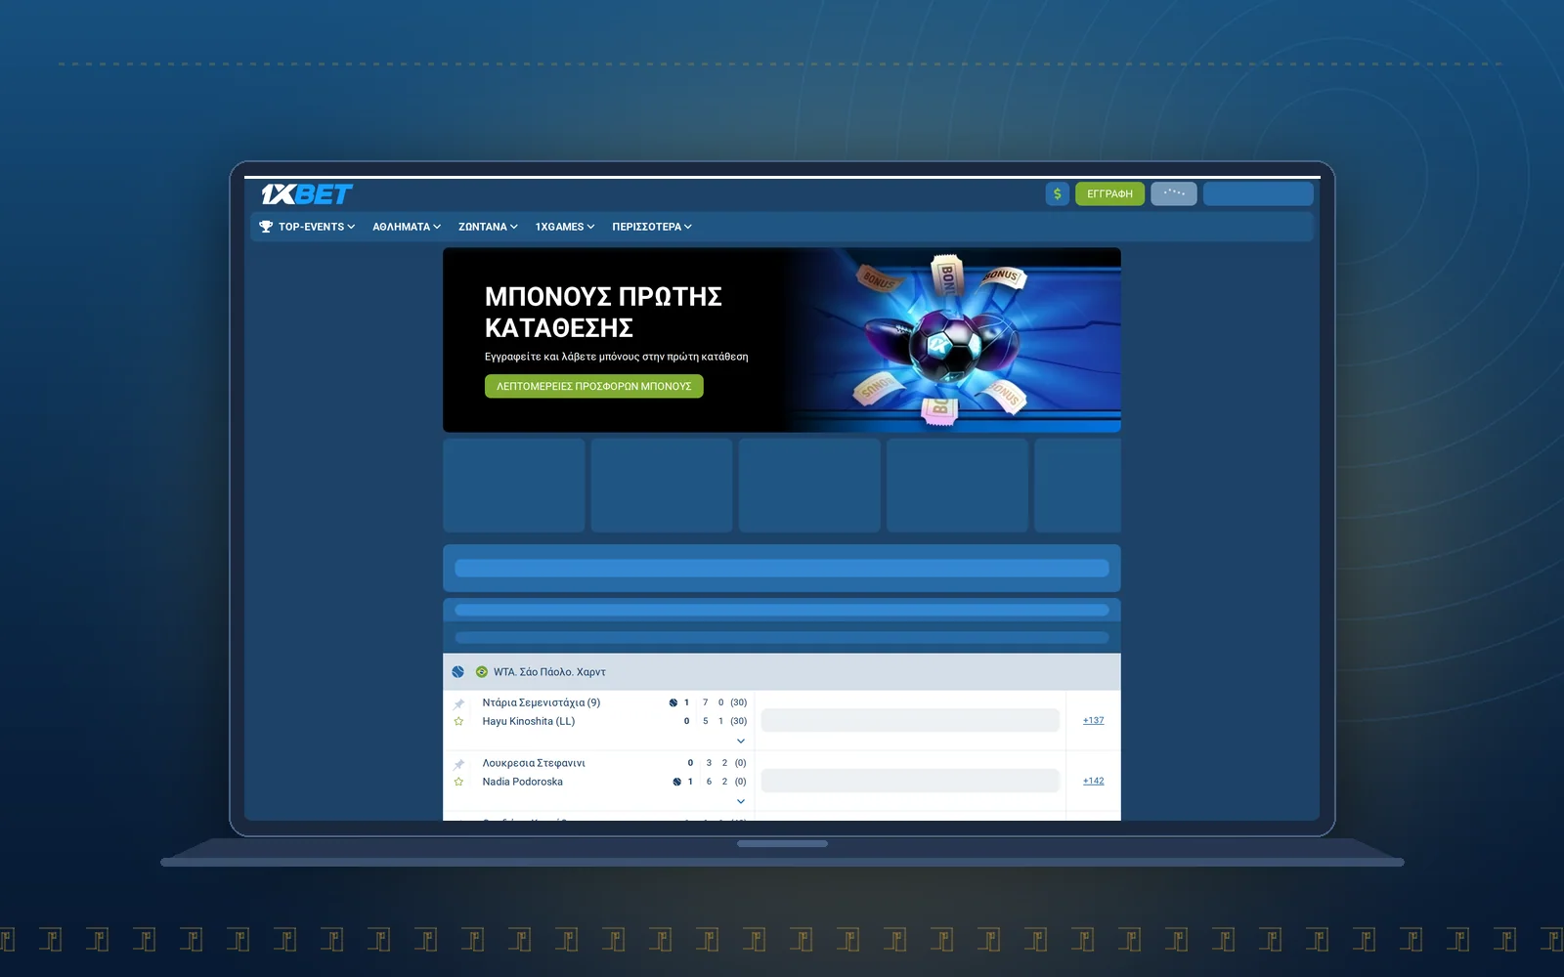Open the +137 more markets link
The image size is (1564, 977).
1094,721
